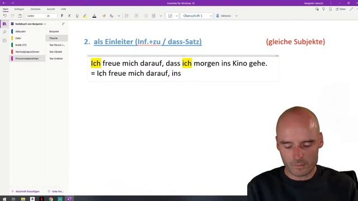Open the Test Einleiter page

click(x=56, y=59)
